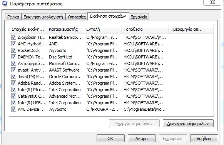The width and height of the screenshot is (224, 145).
Task: Confirm with the OK button
Action: pos(110,138)
